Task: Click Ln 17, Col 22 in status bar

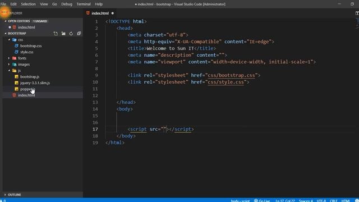Action: [285, 201]
